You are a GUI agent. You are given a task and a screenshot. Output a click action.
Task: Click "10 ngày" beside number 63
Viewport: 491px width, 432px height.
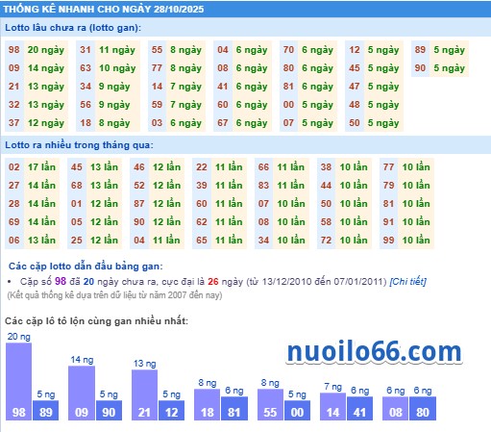117,68
